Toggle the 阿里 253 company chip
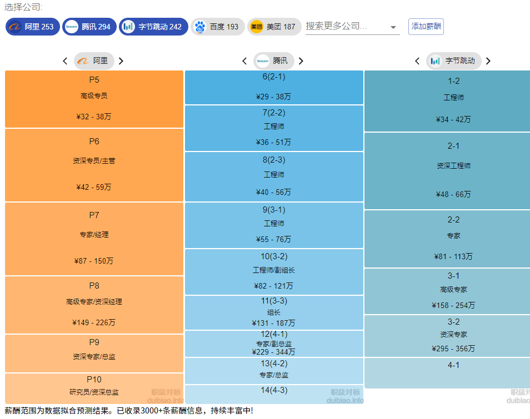This screenshot has width=530, height=419. pyautogui.click(x=32, y=27)
